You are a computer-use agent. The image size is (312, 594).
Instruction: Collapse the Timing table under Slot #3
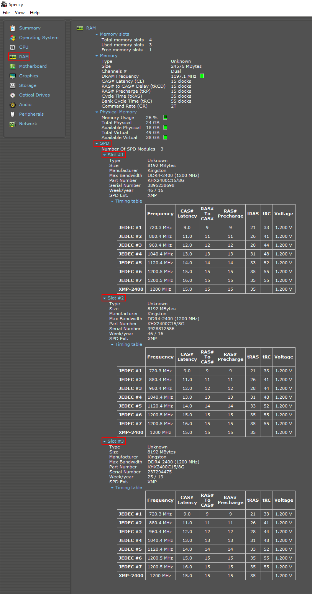(112, 488)
